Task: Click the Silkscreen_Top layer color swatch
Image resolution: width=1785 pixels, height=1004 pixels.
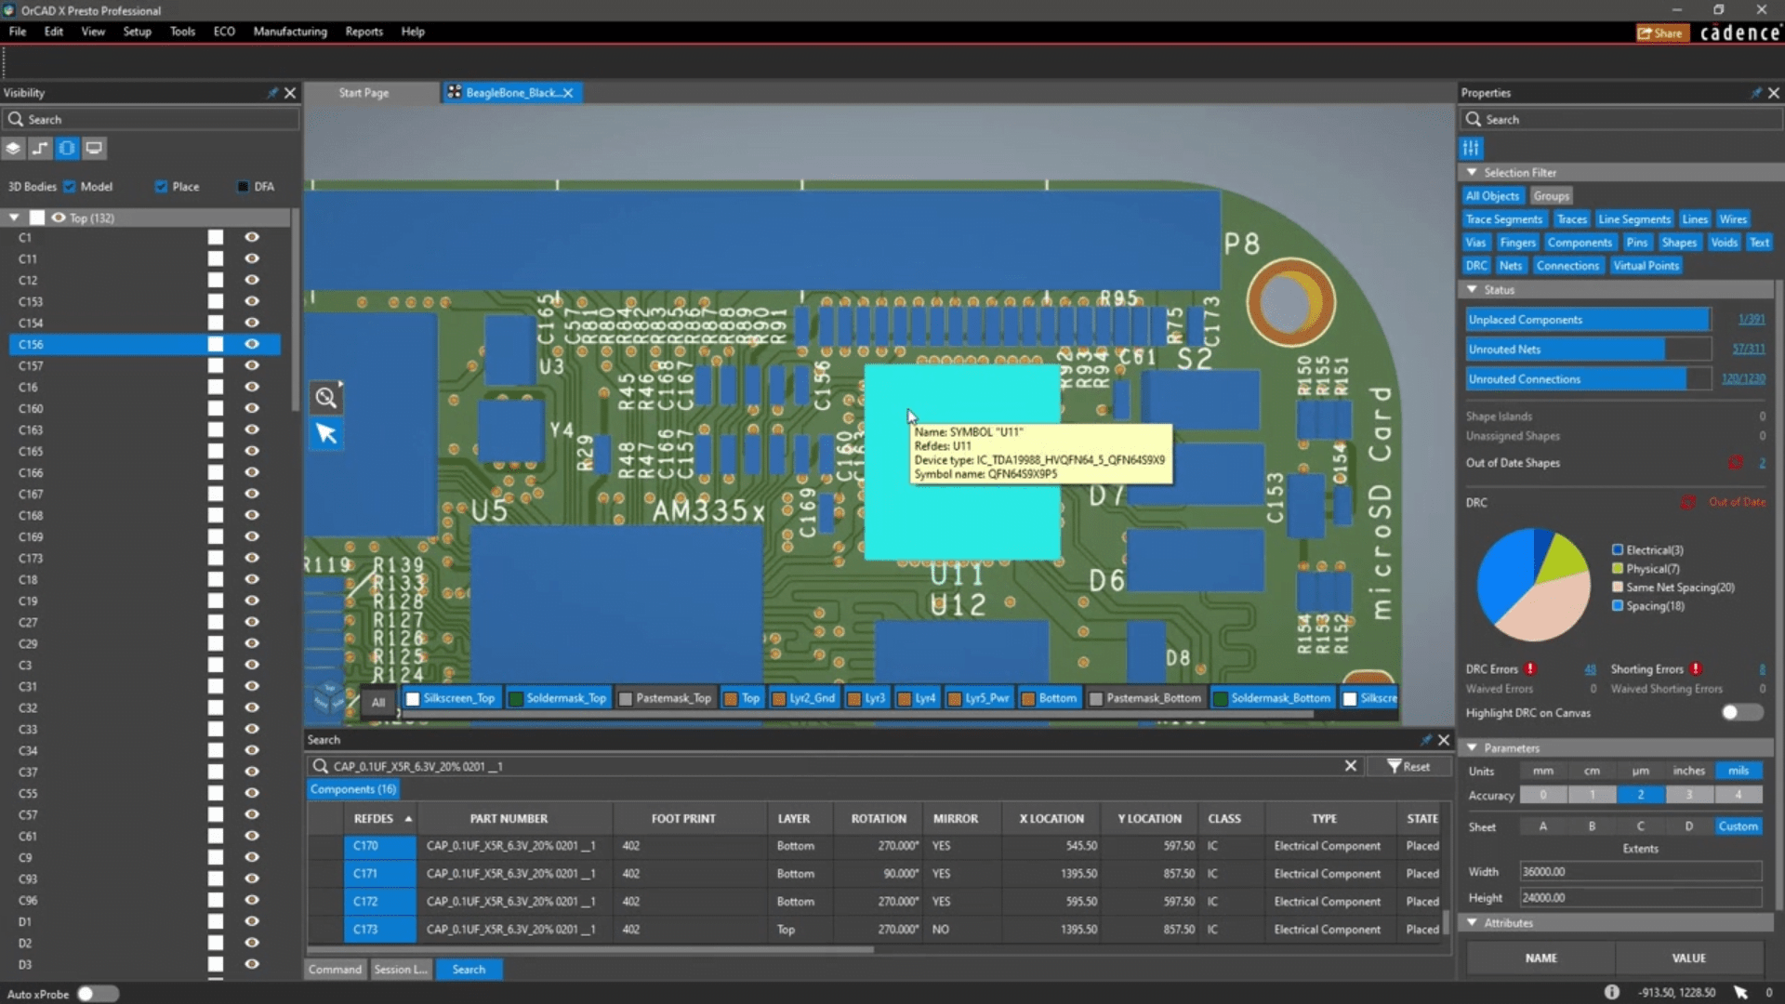Action: pyautogui.click(x=413, y=699)
